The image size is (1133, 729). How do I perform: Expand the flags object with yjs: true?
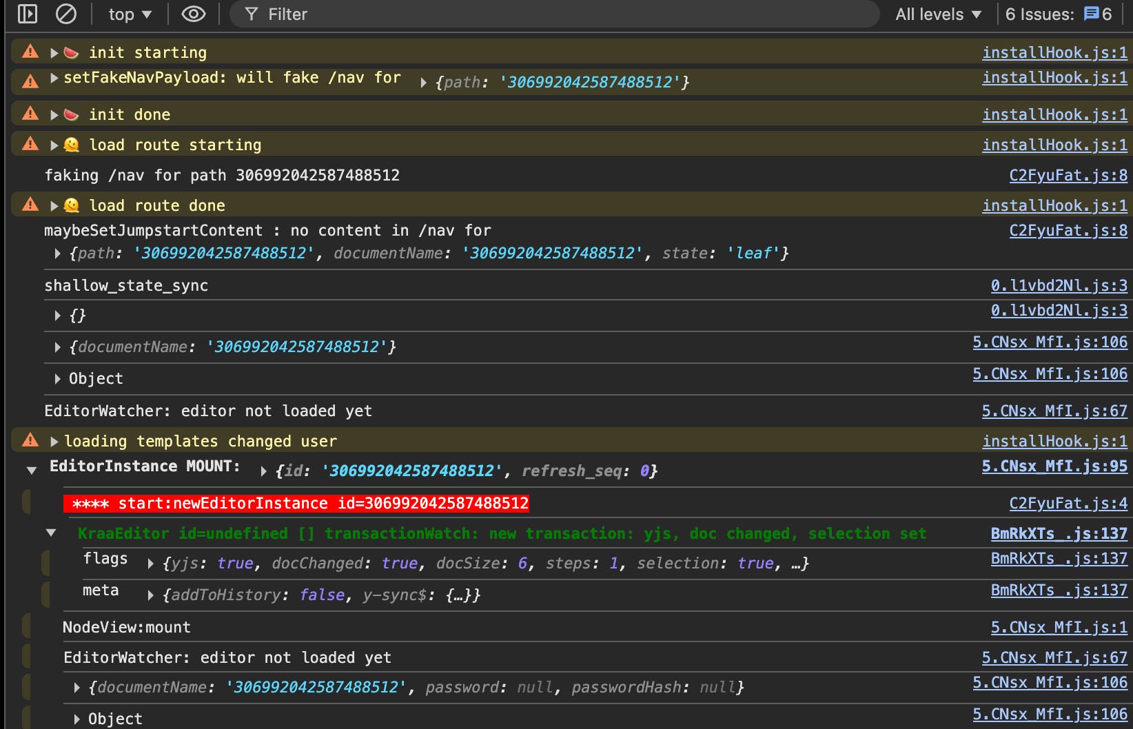pyautogui.click(x=150, y=564)
